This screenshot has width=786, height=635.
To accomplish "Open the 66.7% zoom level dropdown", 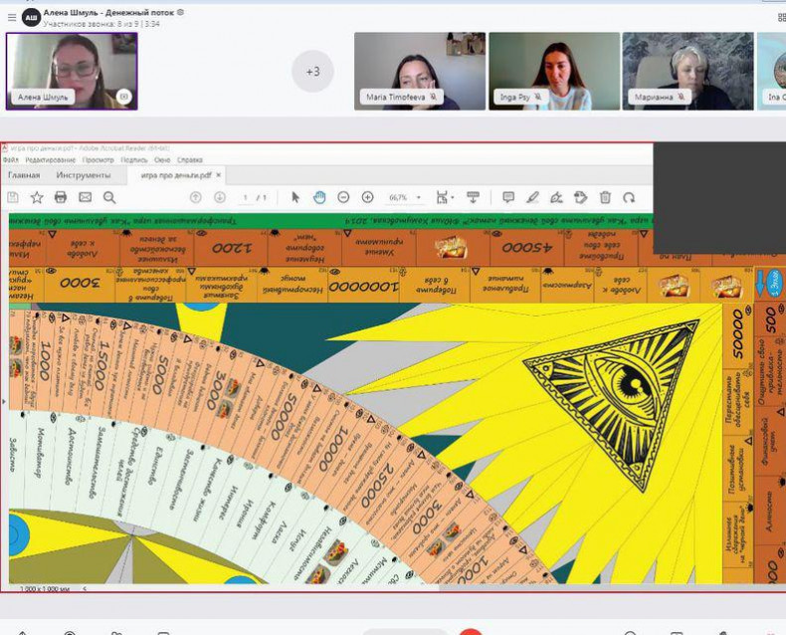I will point(404,197).
